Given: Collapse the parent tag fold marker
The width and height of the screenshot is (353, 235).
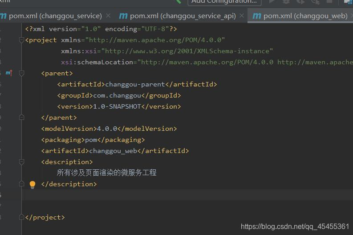Looking at the screenshot, I should coord(22,73).
